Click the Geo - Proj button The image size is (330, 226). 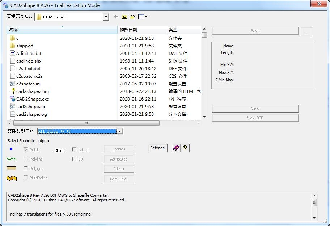coord(119,179)
